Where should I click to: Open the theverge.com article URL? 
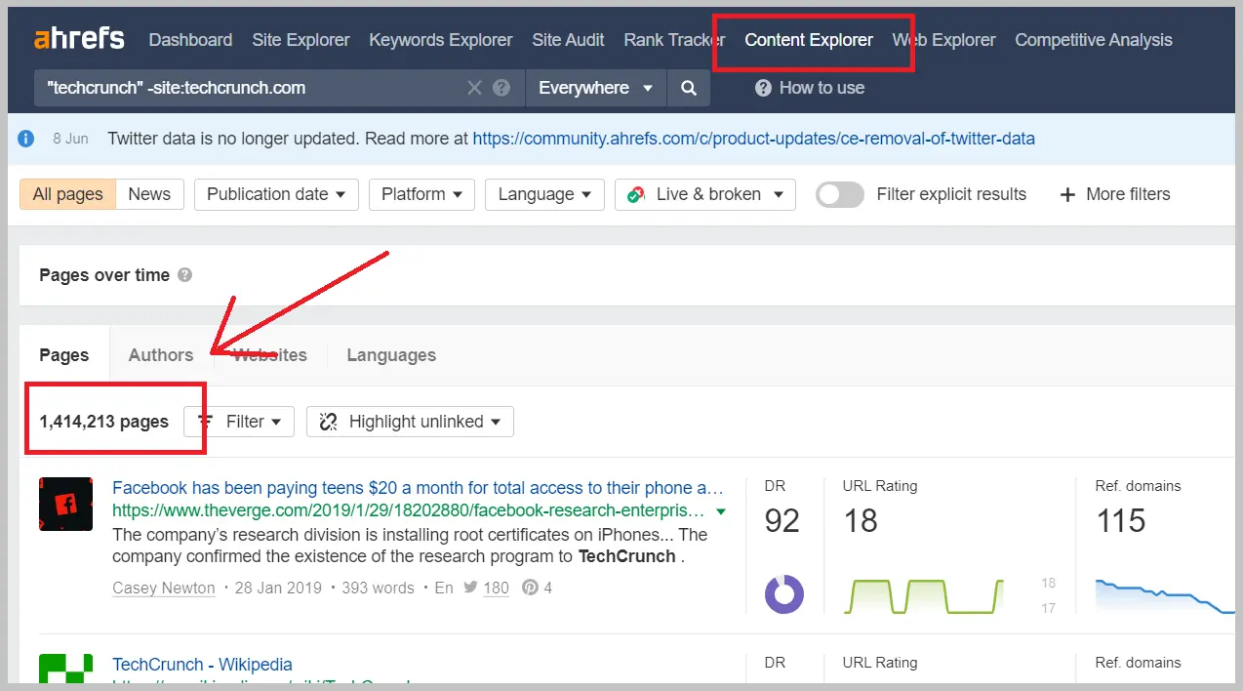tap(409, 511)
